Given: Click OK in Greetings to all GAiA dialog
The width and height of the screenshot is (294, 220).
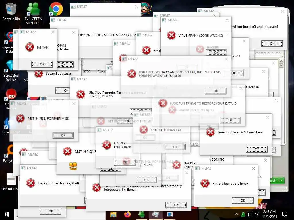Looking at the screenshot, I should pyautogui.click(x=257, y=149).
